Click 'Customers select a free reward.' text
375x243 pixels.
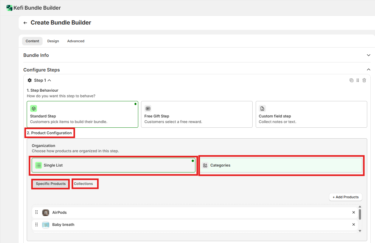tap(173, 122)
